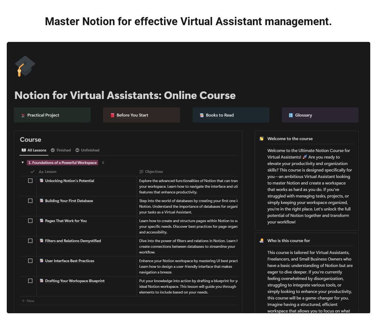Click objectives text starting 'Dive into the power'
Viewport: 377px width, 320px height.
188,246
